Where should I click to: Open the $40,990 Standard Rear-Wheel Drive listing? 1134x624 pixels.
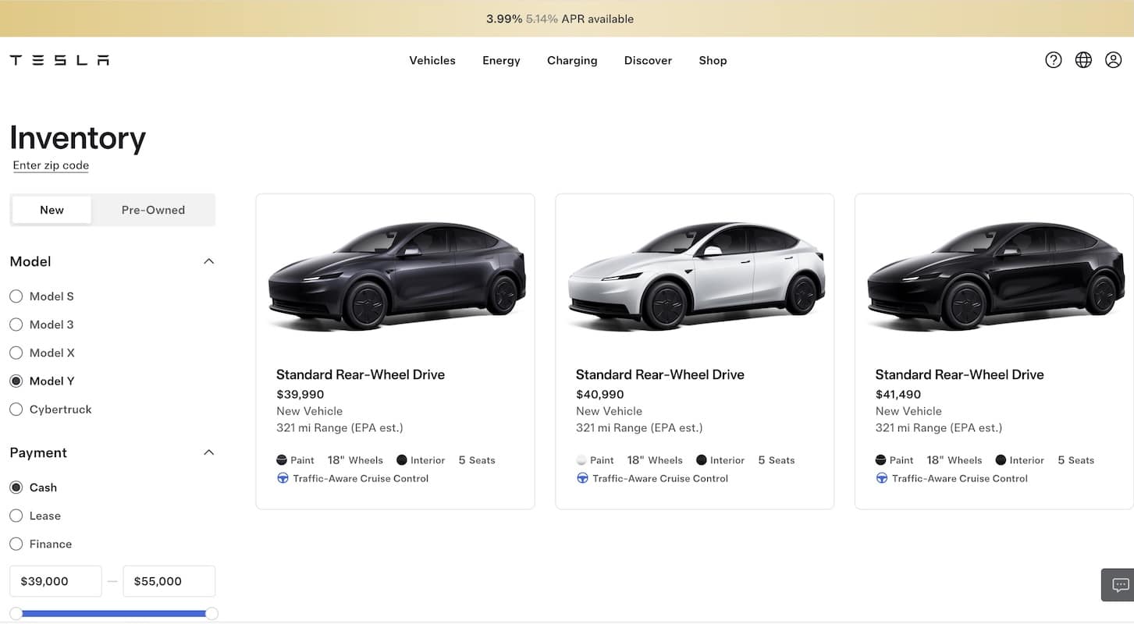pos(659,374)
